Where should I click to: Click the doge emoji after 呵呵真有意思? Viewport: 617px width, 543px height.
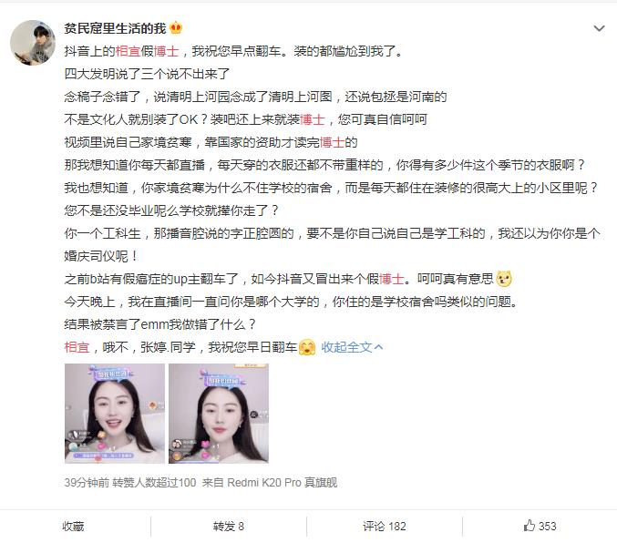pos(504,279)
